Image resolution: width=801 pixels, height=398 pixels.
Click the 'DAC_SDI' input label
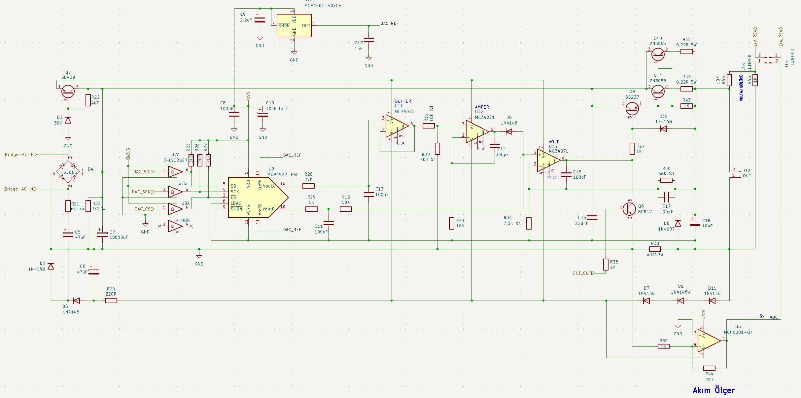coord(143,172)
